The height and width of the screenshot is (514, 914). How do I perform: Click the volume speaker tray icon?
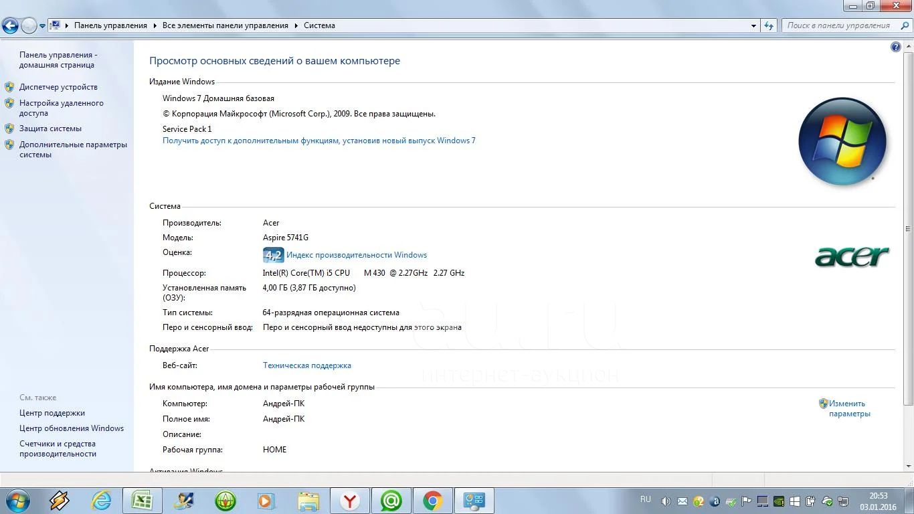pos(666,501)
